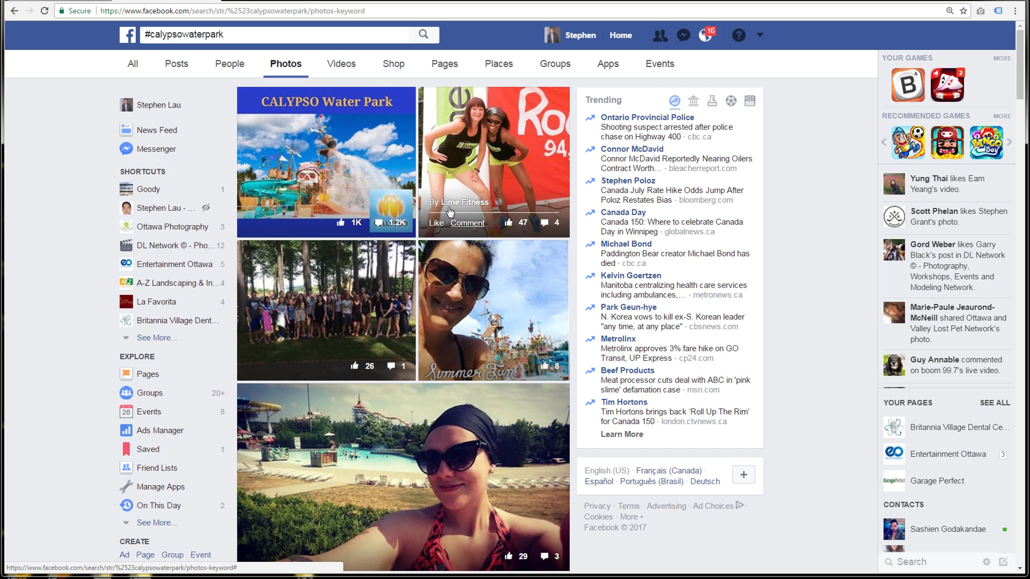
Task: Open the Summer Fun selfie photo
Action: click(494, 310)
